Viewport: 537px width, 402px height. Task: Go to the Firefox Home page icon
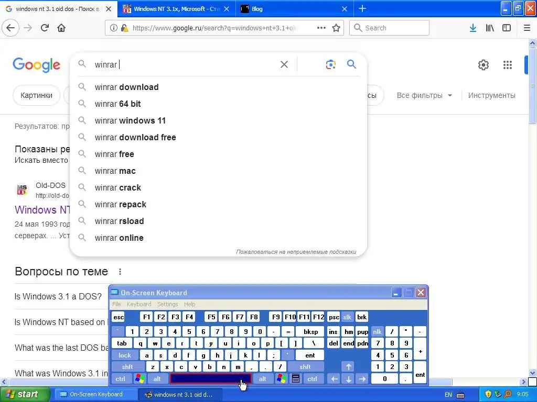pyautogui.click(x=61, y=28)
